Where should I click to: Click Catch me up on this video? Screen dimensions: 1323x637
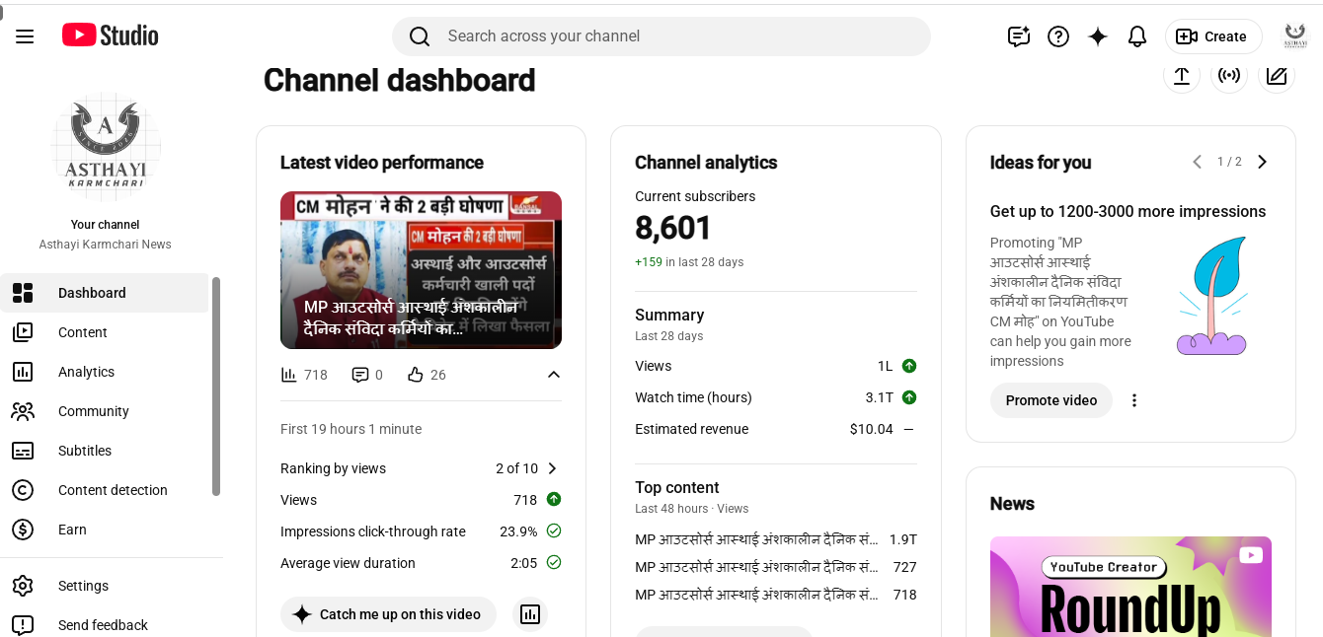click(x=388, y=614)
